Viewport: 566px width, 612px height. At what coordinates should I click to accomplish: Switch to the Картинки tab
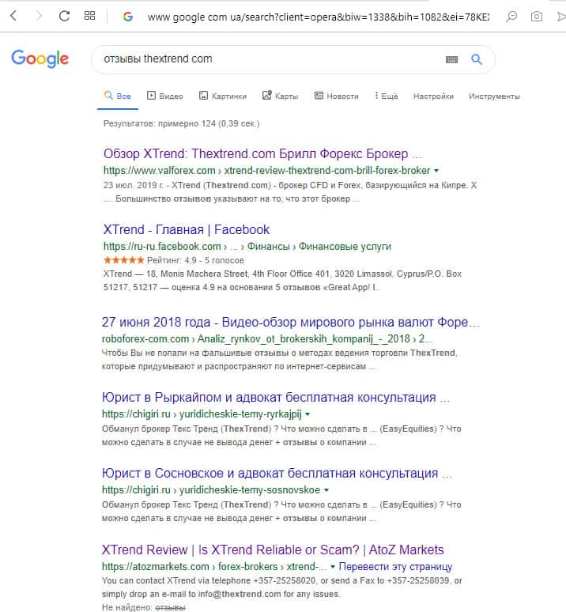(223, 96)
